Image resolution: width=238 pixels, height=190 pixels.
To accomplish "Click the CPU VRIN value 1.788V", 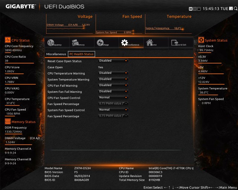I will (9, 82).
